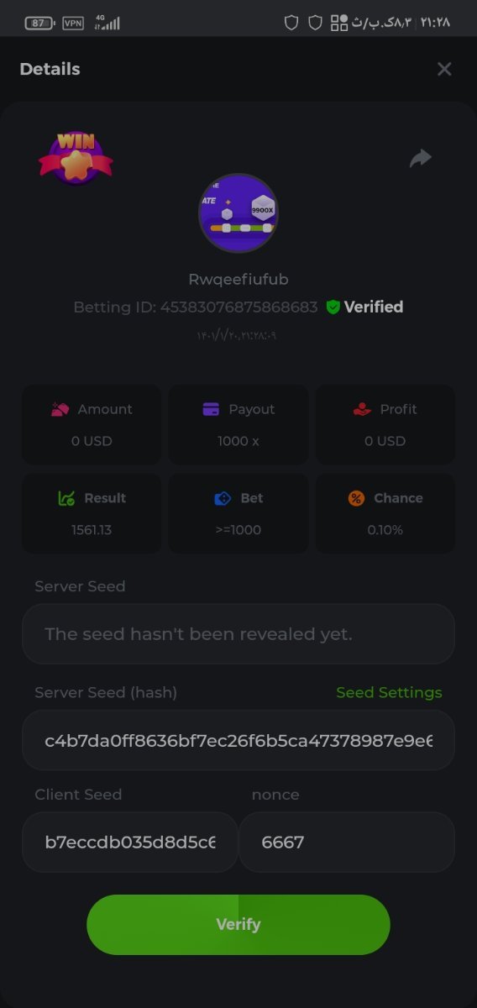Tap the Bet tag icon

[223, 498]
